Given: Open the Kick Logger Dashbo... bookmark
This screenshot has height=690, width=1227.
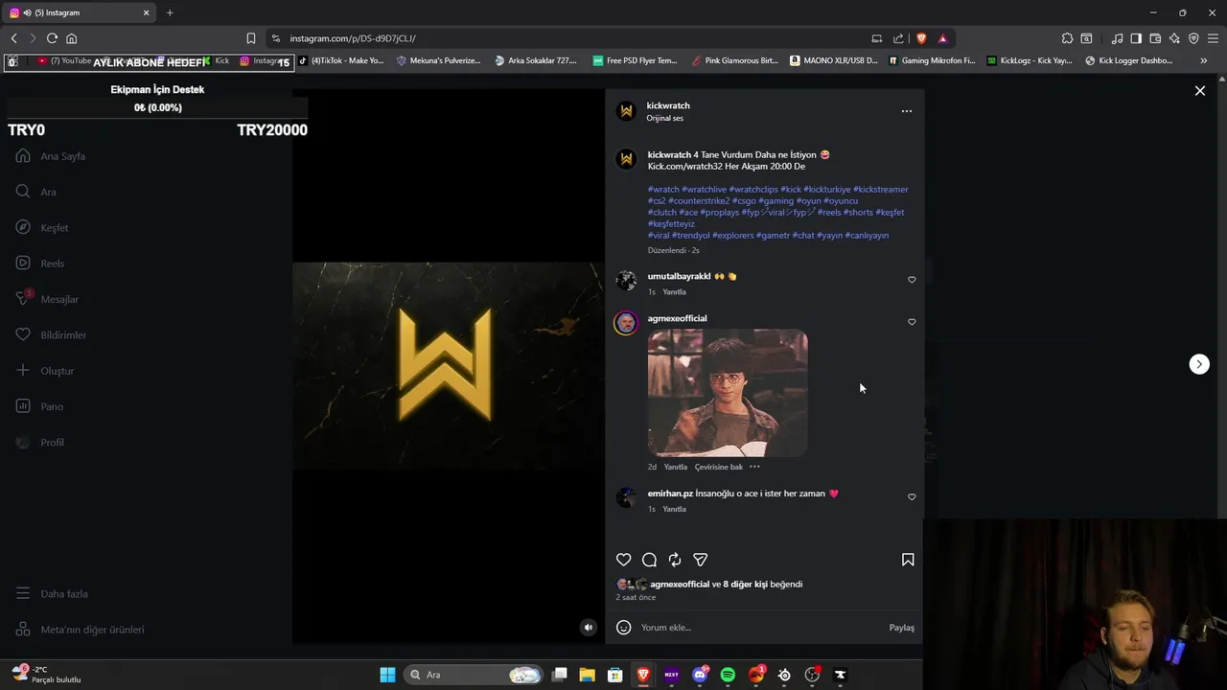Looking at the screenshot, I should pyautogui.click(x=1129, y=60).
